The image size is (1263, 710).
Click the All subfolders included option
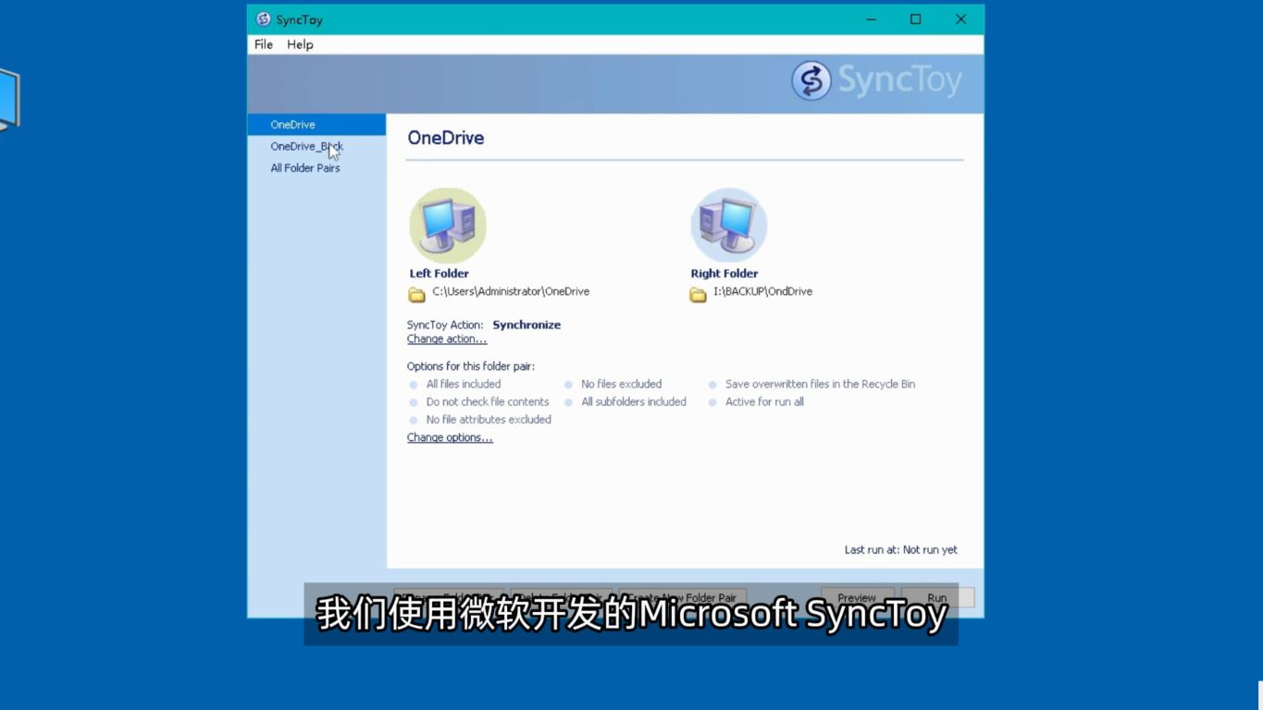pyautogui.click(x=634, y=402)
